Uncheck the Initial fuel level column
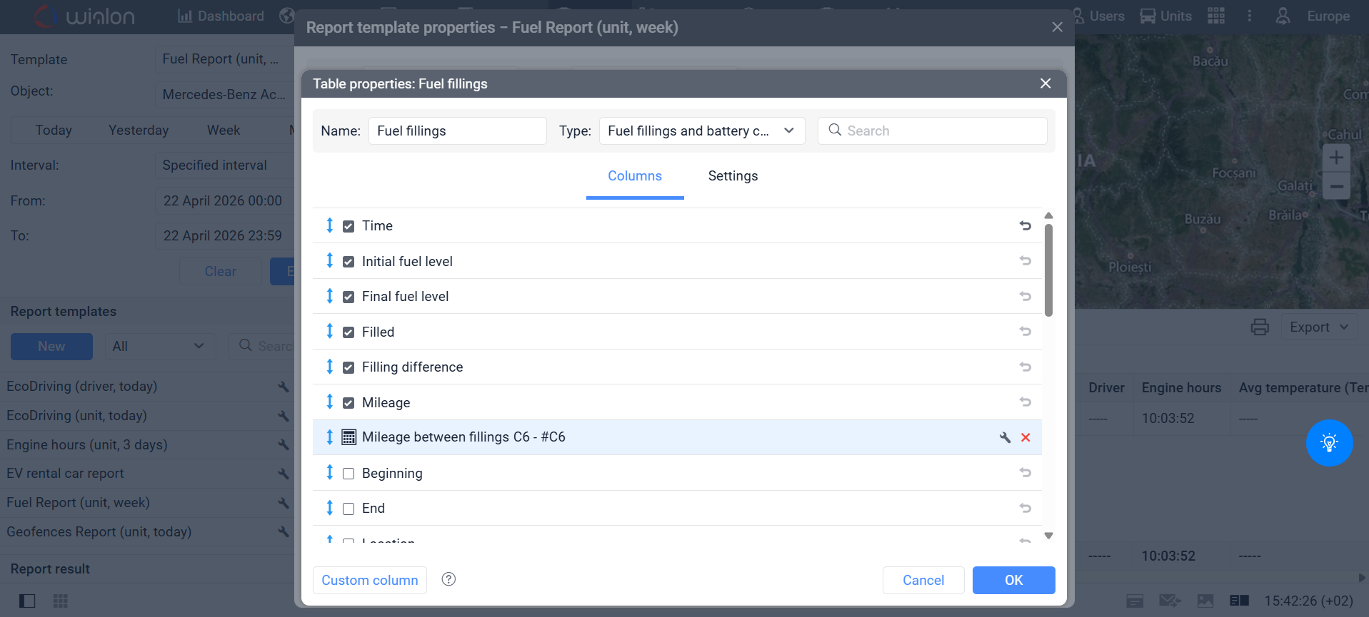 point(348,262)
